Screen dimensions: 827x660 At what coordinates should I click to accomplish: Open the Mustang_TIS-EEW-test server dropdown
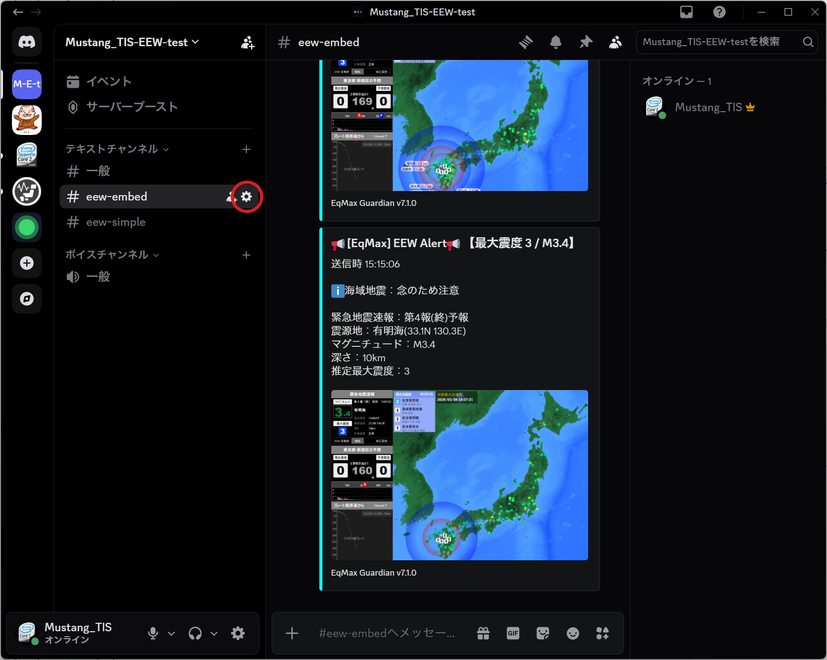132,42
